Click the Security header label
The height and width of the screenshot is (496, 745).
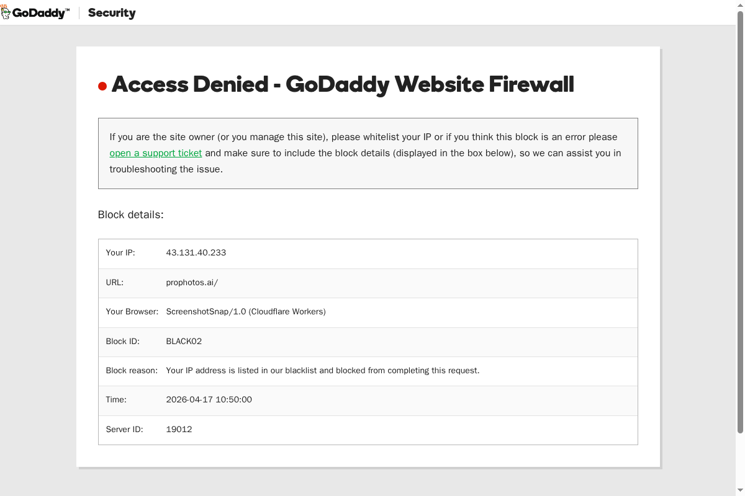112,13
